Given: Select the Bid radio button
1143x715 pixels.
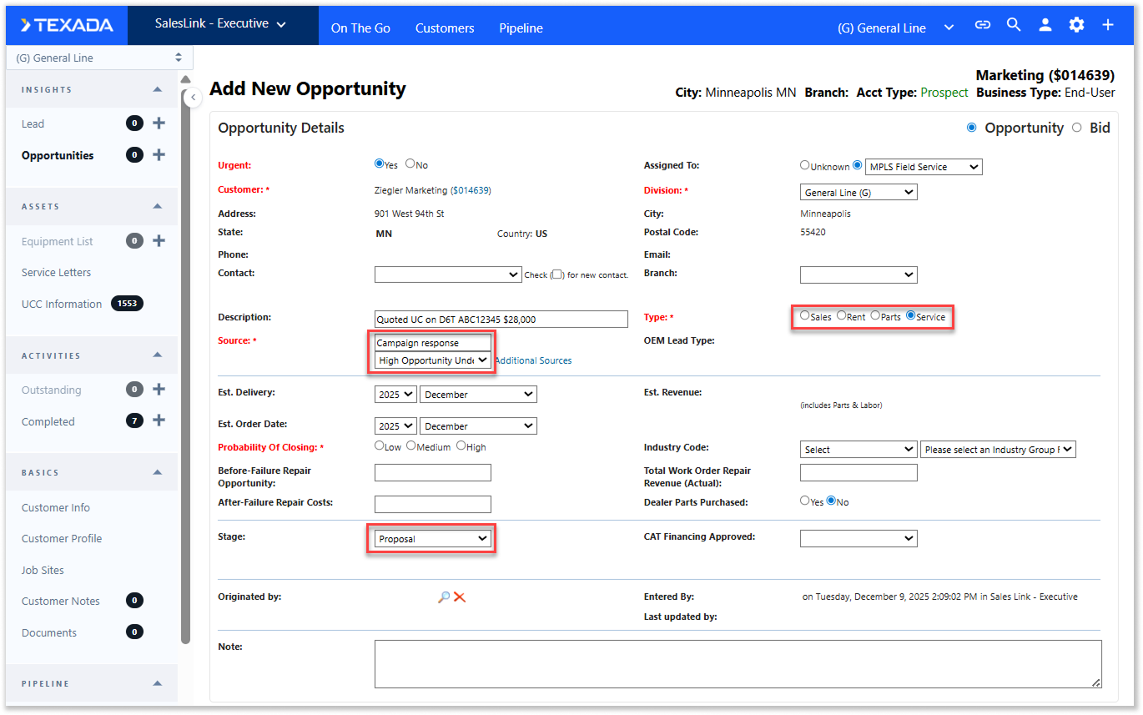Looking at the screenshot, I should tap(1076, 128).
